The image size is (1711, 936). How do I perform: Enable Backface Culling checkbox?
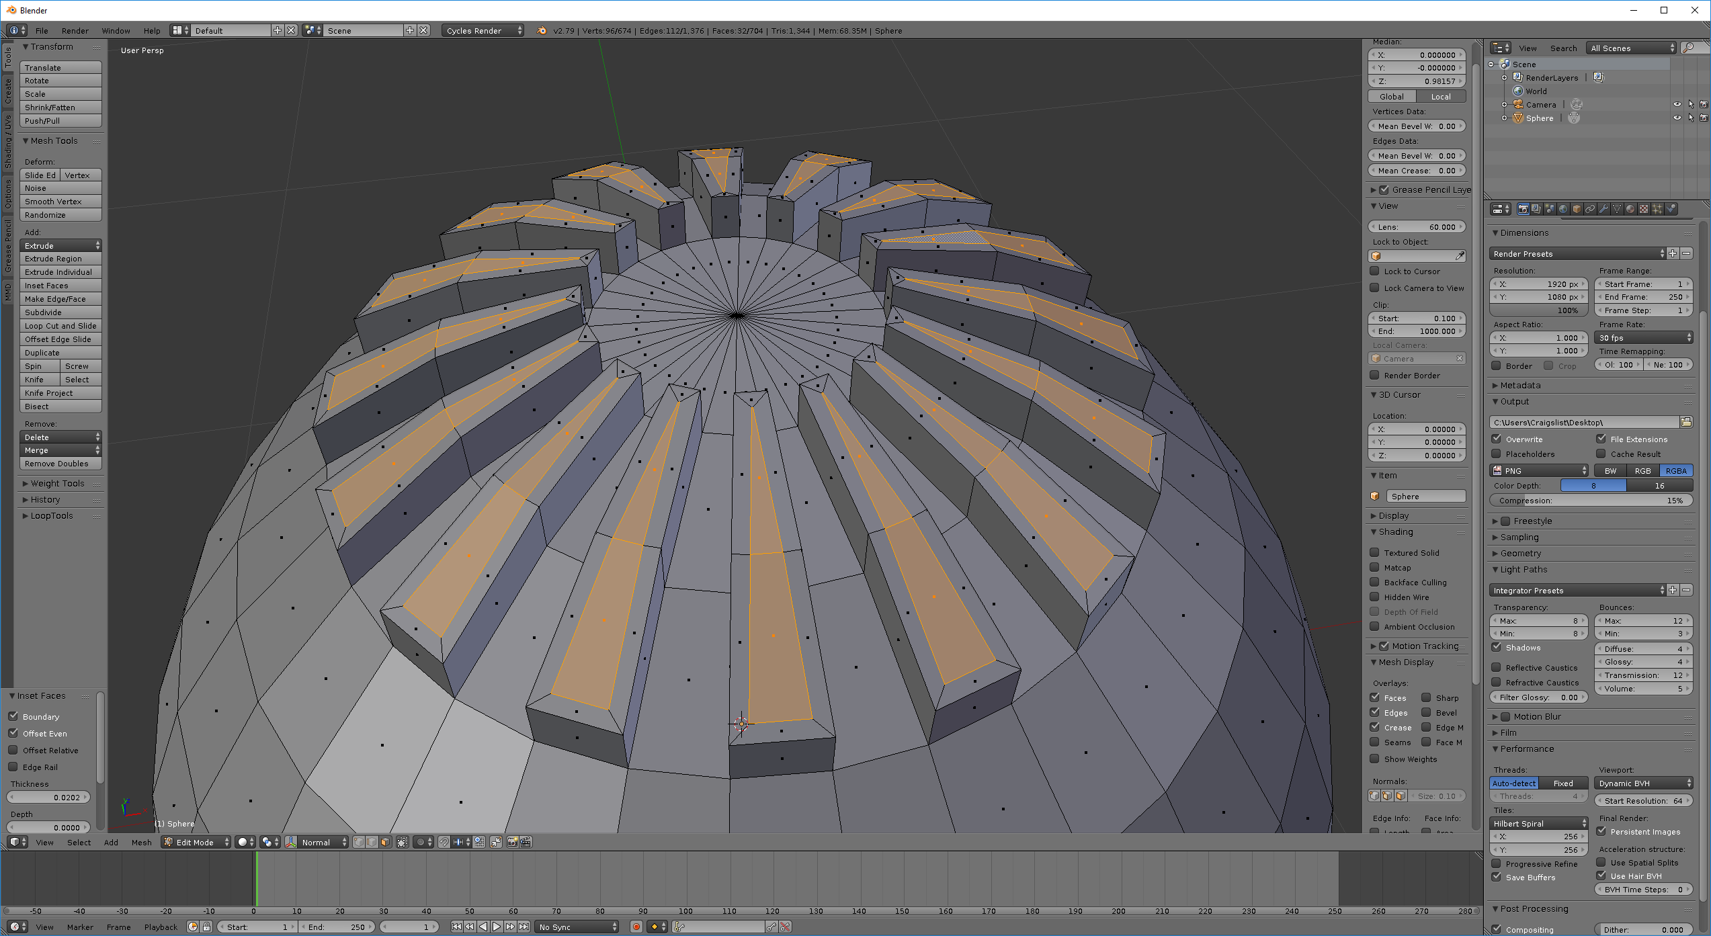click(1375, 582)
